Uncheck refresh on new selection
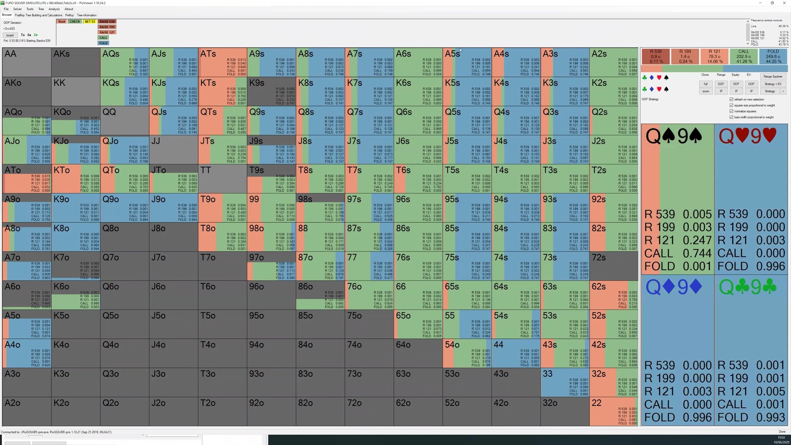 731,99
